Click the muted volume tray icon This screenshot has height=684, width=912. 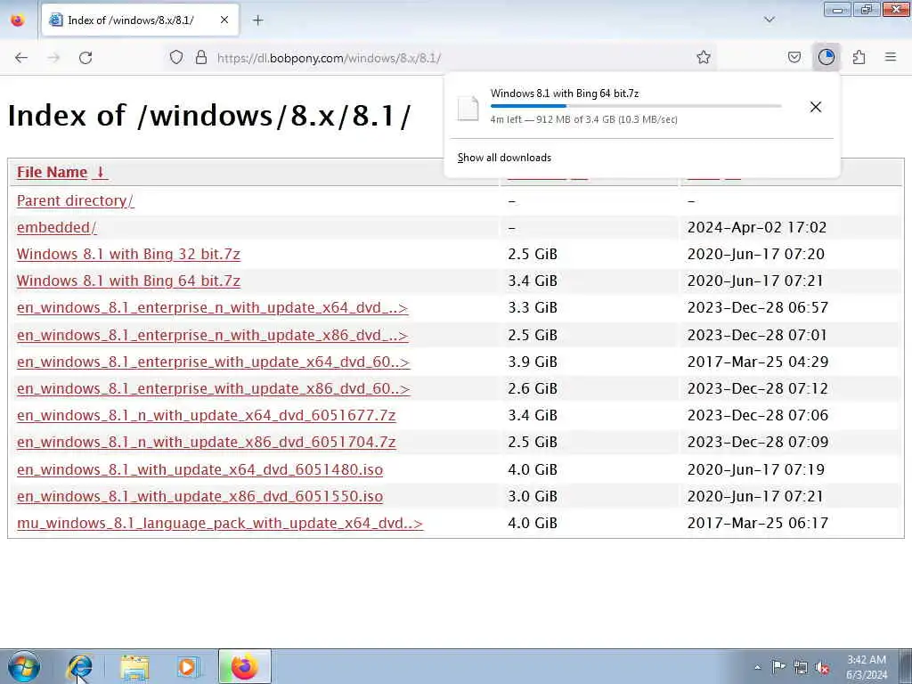(x=822, y=667)
